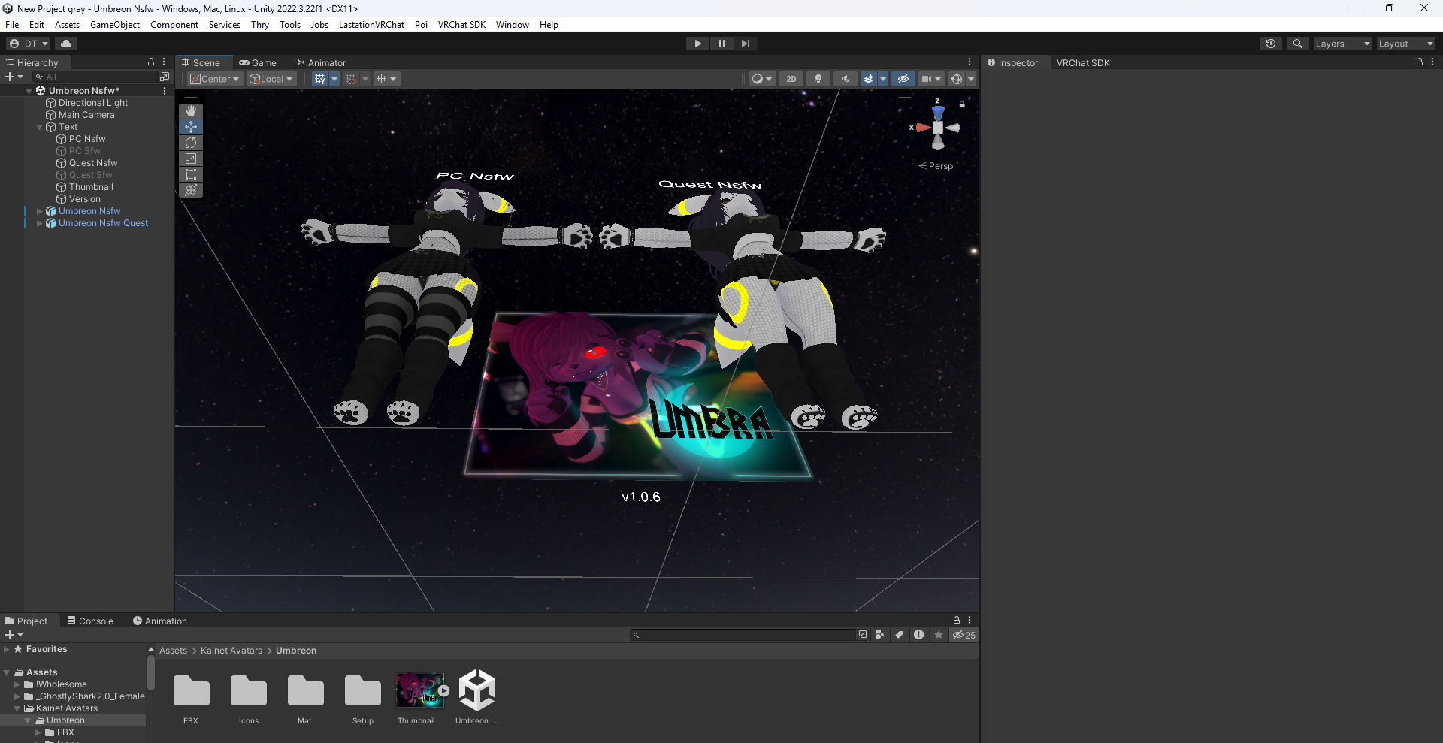The width and height of the screenshot is (1443, 743).
Task: Select the Hand (View) tool
Action: (x=191, y=111)
